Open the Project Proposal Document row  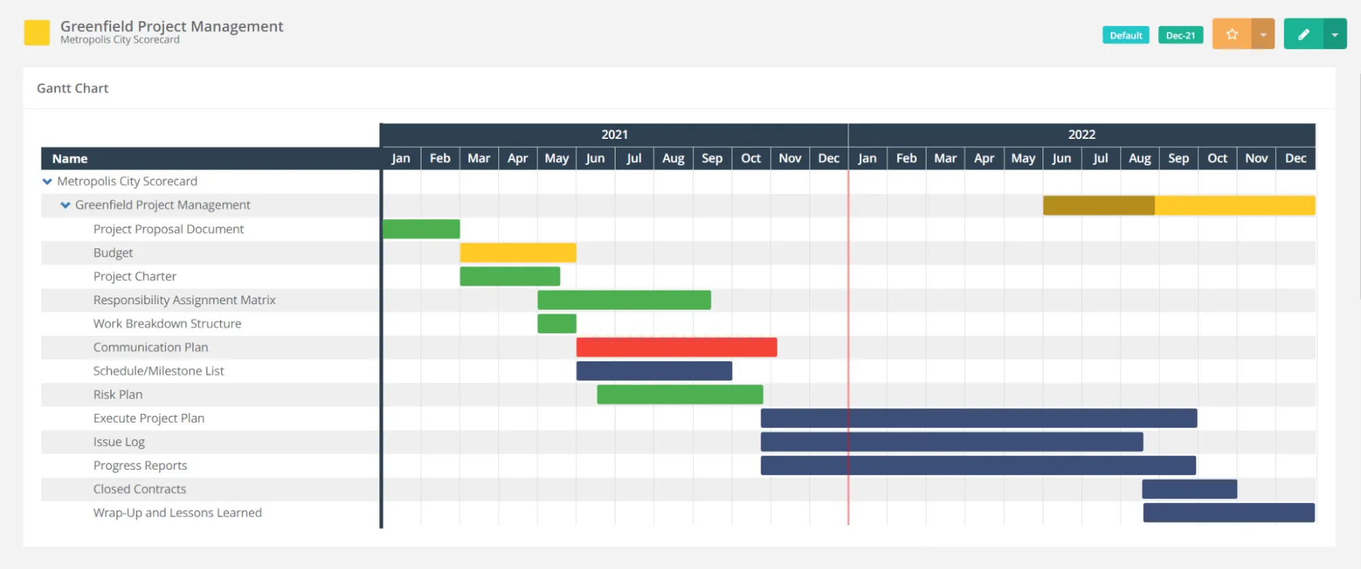click(x=168, y=229)
